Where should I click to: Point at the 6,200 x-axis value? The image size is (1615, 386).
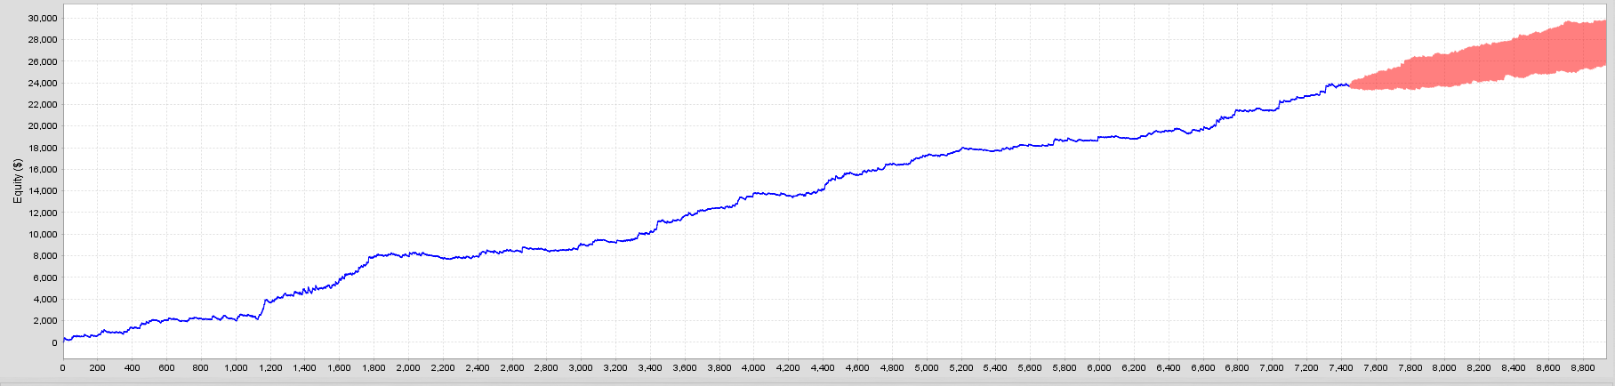[x=1134, y=367]
